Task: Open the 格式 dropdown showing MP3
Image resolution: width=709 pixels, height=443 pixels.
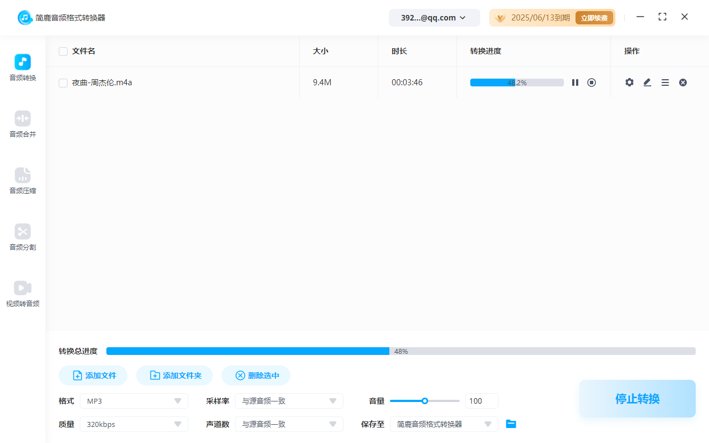Action: (133, 400)
